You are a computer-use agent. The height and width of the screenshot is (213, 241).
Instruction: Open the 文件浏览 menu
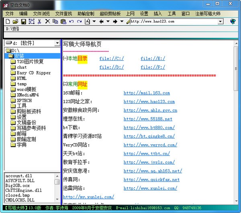click(x=41, y=14)
